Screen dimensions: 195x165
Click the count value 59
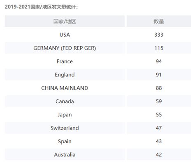pyautogui.click(x=159, y=101)
